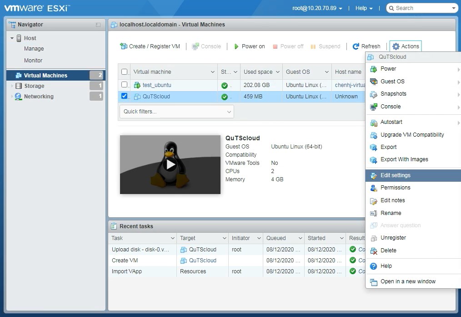Click the Autostart icon in Actions menu

click(374, 122)
